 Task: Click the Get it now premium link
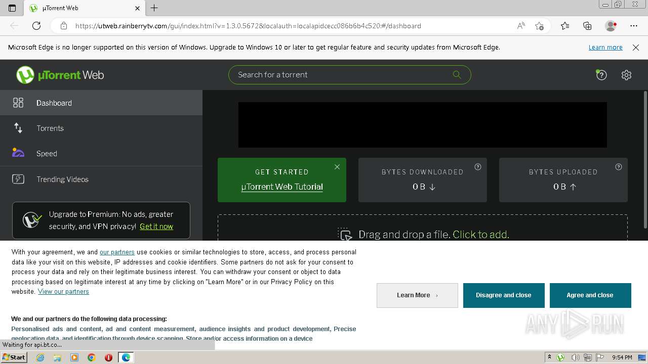pyautogui.click(x=156, y=226)
